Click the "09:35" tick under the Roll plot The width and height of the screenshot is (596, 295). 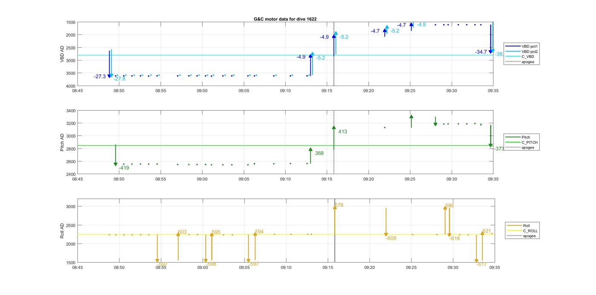point(494,267)
